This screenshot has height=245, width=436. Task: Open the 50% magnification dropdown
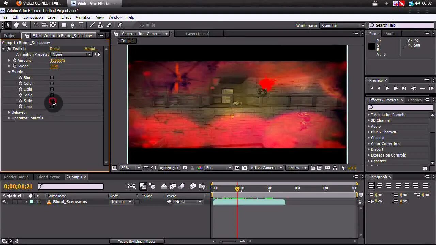130,168
